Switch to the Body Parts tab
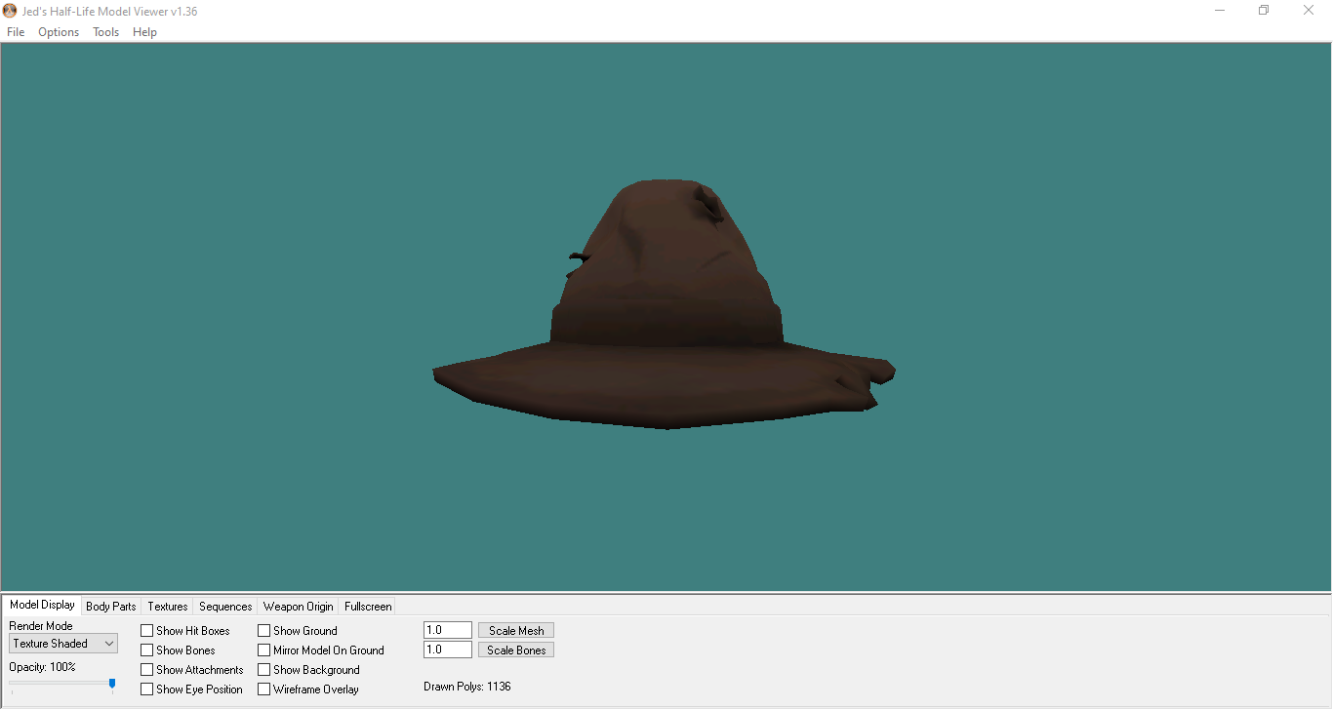Screen dimensions: 1333x709 [x=111, y=607]
